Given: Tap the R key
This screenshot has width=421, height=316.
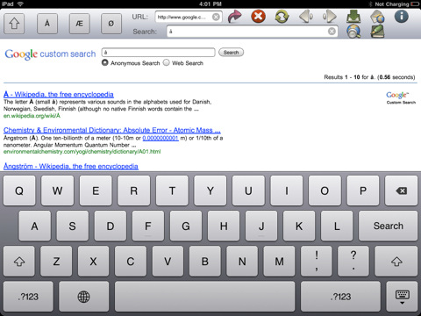Looking at the screenshot, I should pyautogui.click(x=134, y=190).
